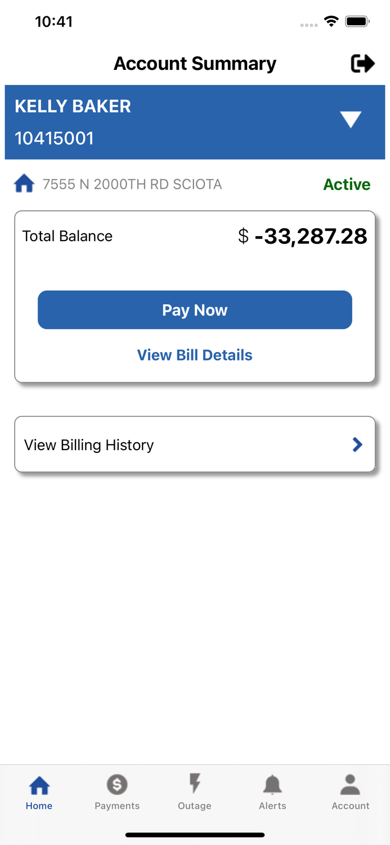Tap the chevron arrow on billing history
390x845 pixels.
[x=357, y=444]
